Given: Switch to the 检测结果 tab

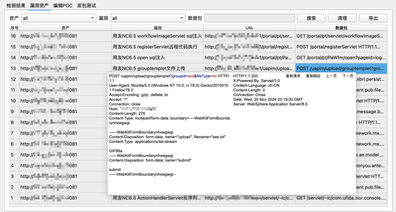Looking at the screenshot, I should [16, 6].
